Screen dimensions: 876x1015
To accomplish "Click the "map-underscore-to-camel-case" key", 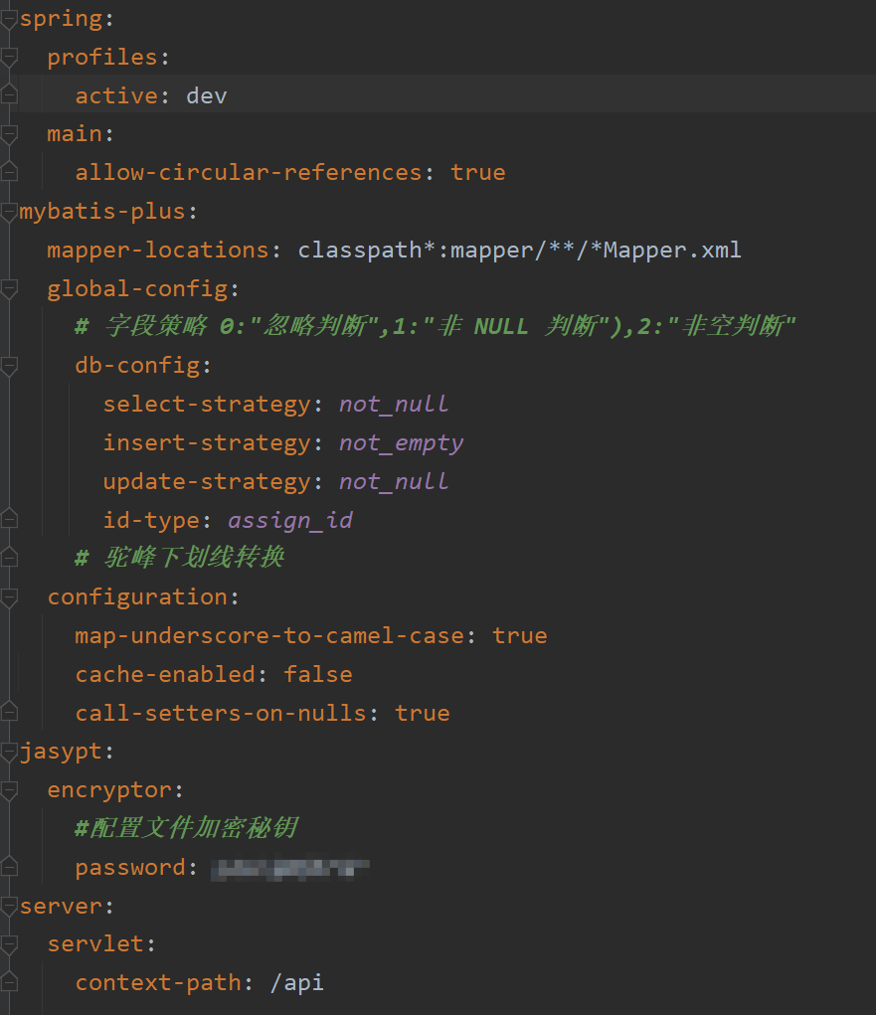I will (269, 635).
